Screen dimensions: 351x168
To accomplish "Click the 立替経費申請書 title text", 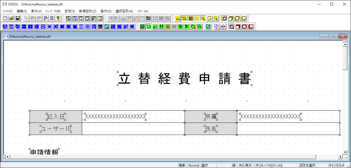I will (x=185, y=79).
